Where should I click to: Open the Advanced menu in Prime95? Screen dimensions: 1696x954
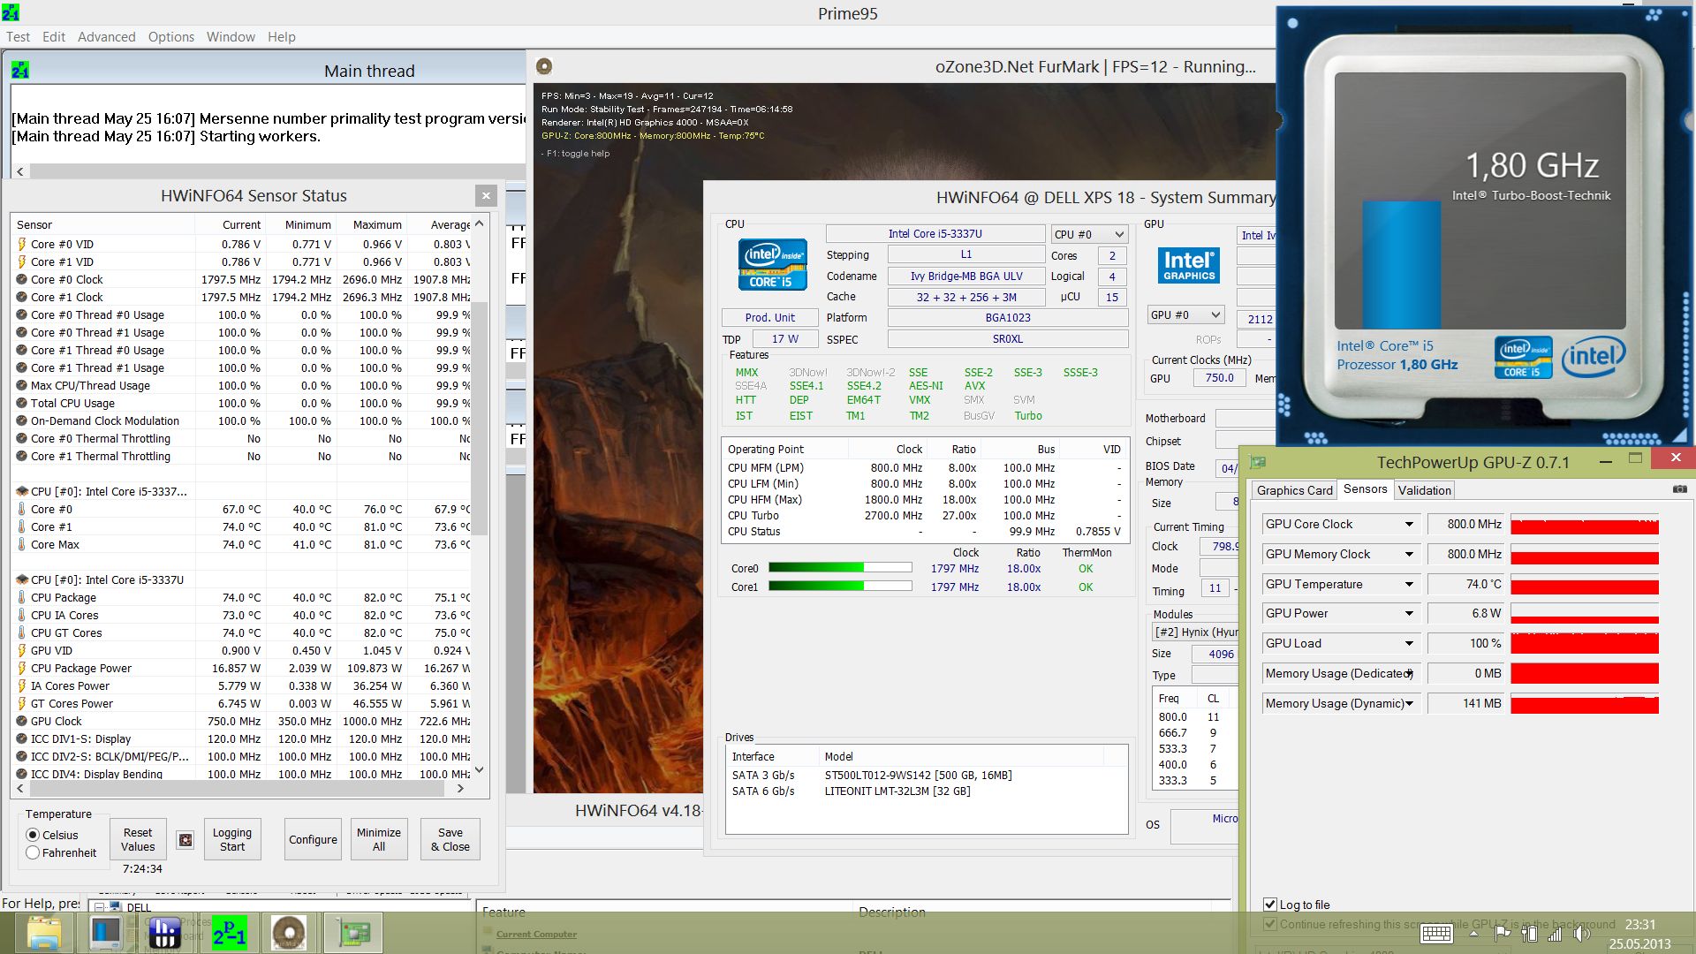click(x=106, y=37)
